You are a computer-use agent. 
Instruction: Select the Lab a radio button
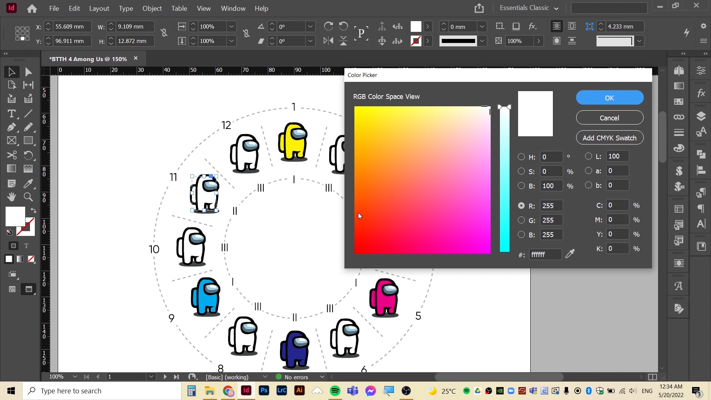(x=588, y=171)
